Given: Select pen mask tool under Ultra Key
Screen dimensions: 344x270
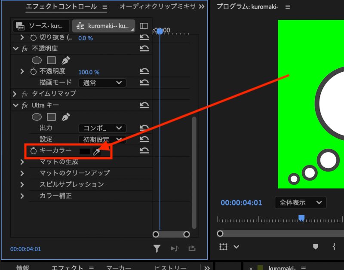Looking at the screenshot, I should (x=65, y=117).
